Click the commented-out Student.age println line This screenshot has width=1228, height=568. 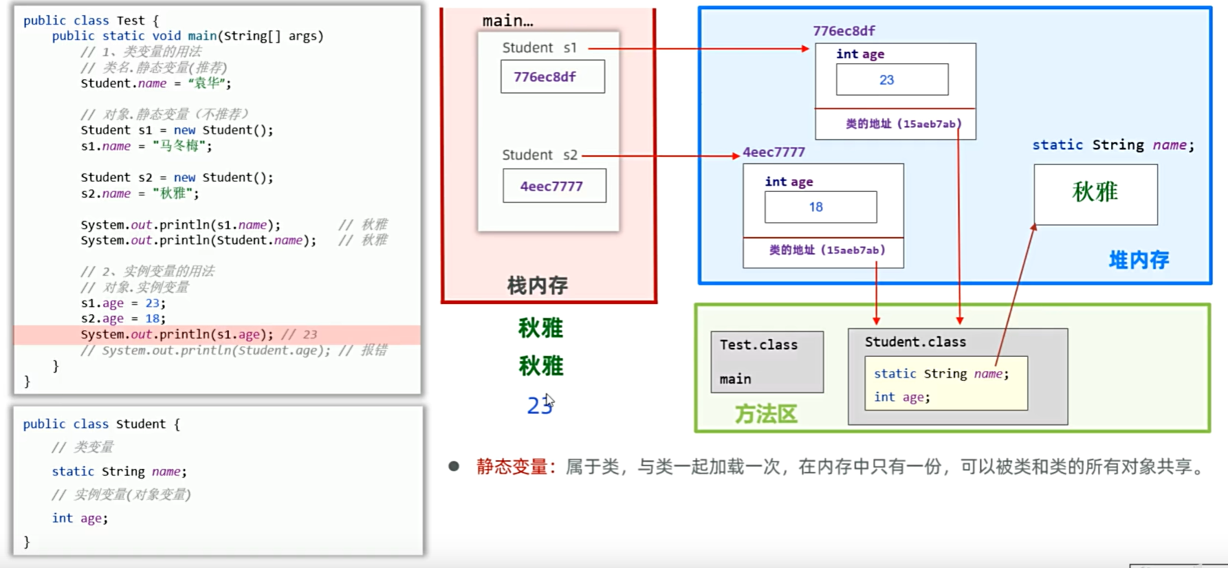pos(234,350)
